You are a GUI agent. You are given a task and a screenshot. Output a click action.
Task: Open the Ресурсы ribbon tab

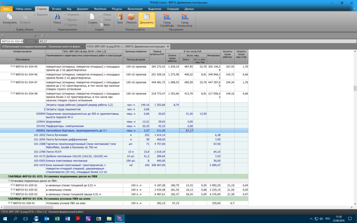point(117,9)
